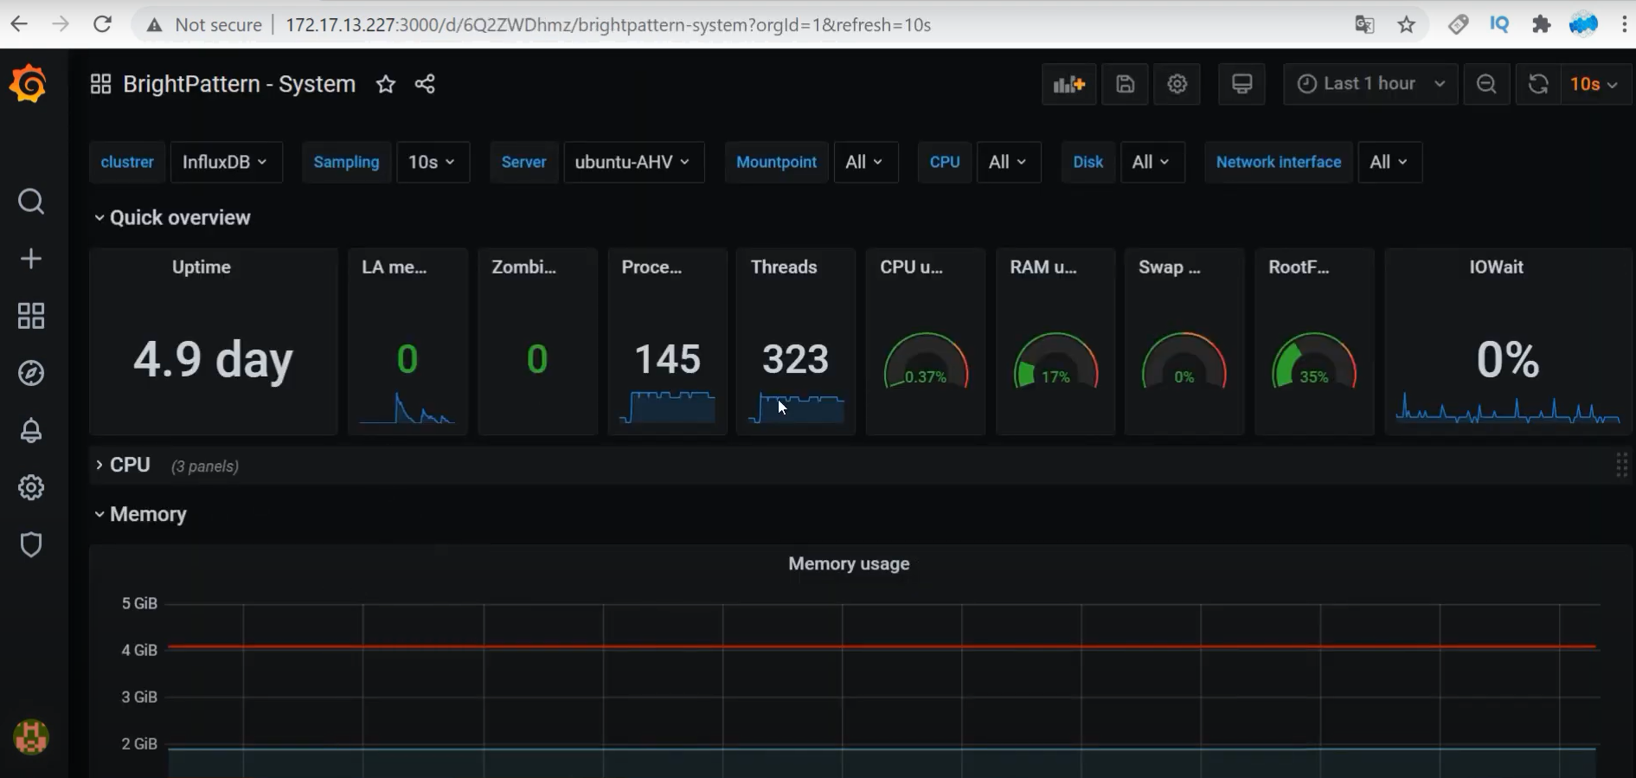
Task: Open the InfluxDB clustrer dropdown
Action: [x=226, y=162]
